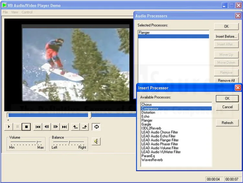Click the Stop playback button
The width and height of the screenshot is (243, 183).
click(x=26, y=127)
